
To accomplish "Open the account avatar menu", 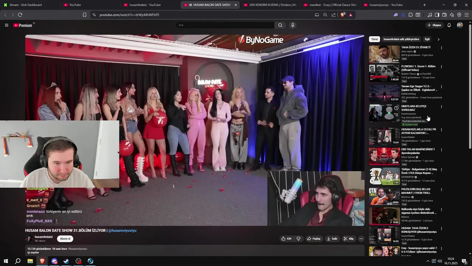I will [x=460, y=25].
